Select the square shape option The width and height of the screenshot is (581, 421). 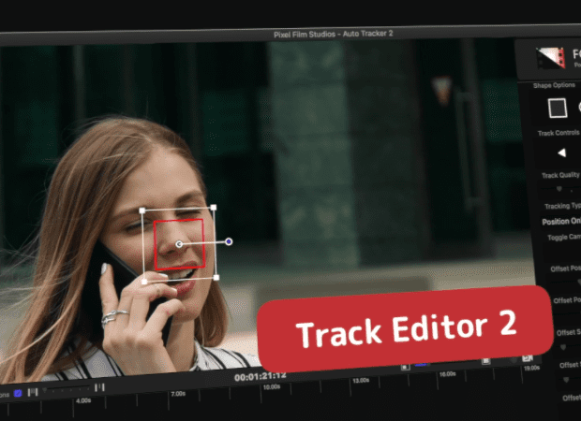558,108
